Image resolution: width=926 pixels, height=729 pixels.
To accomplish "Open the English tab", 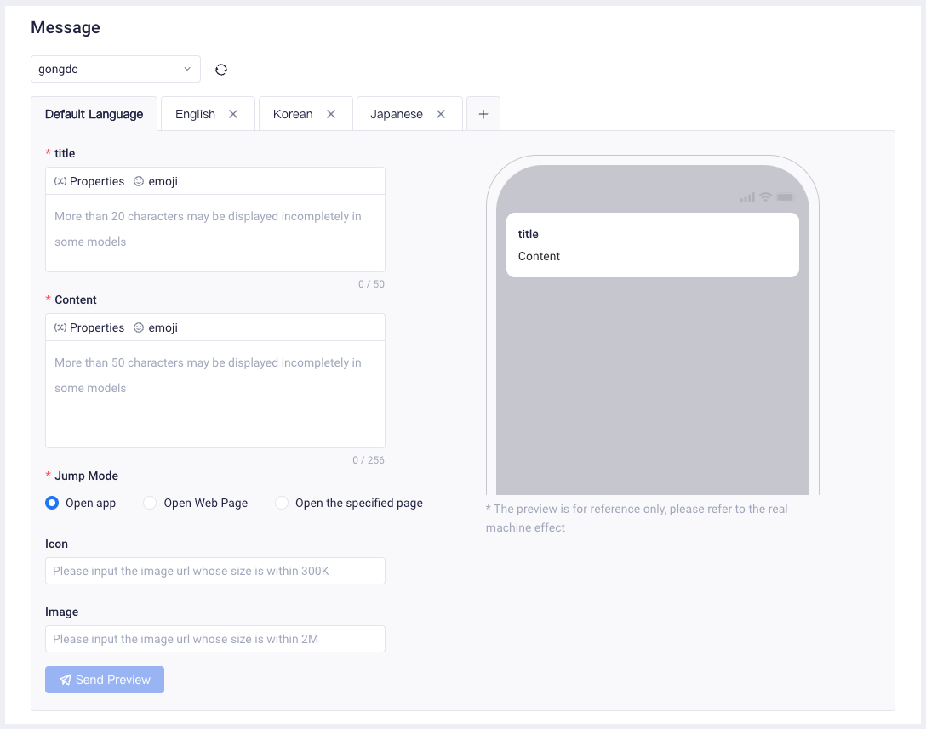I will [195, 114].
